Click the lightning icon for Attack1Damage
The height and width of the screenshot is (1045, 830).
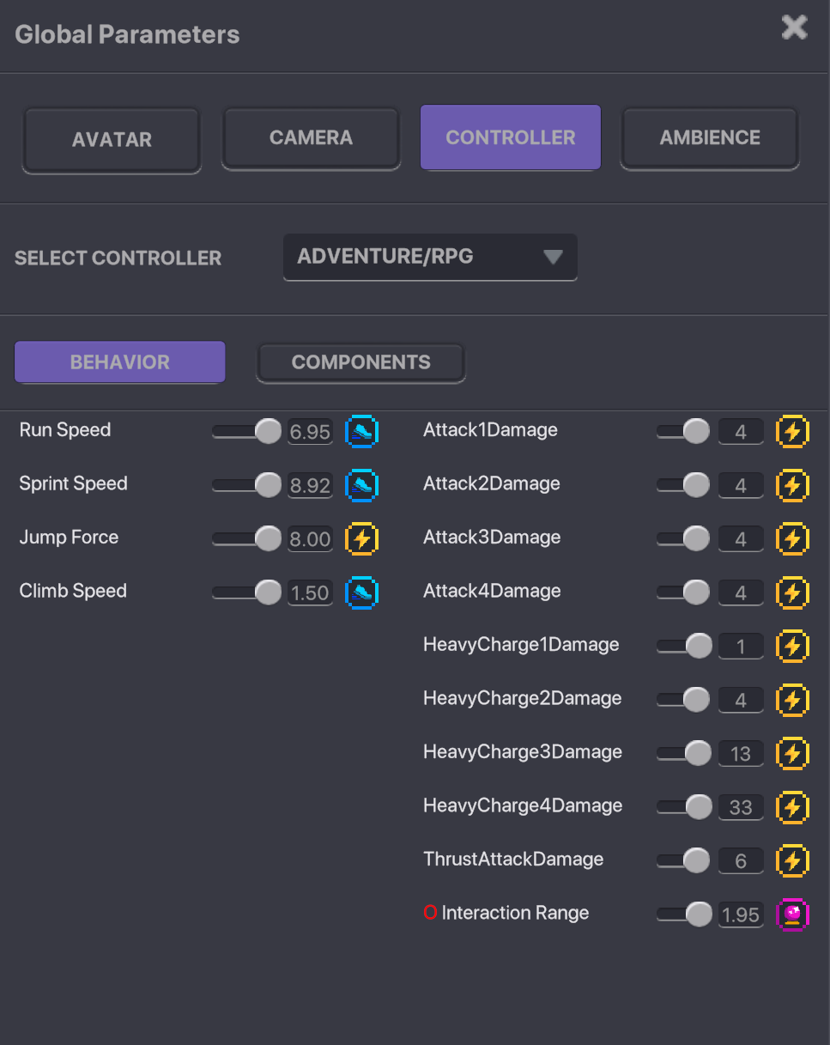(x=792, y=432)
